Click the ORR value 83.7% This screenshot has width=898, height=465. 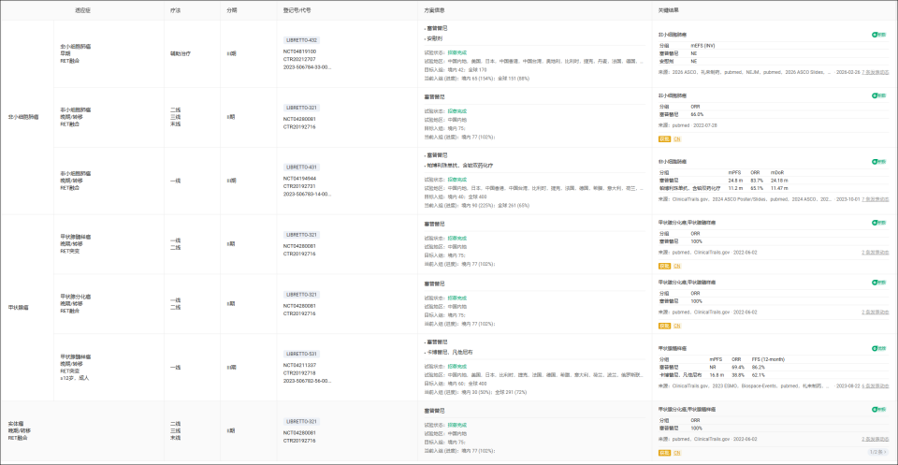(x=757, y=180)
